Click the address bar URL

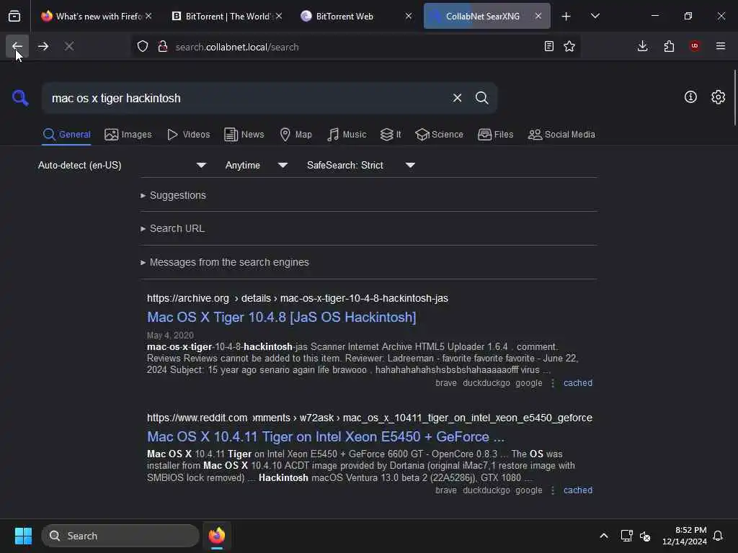236,47
